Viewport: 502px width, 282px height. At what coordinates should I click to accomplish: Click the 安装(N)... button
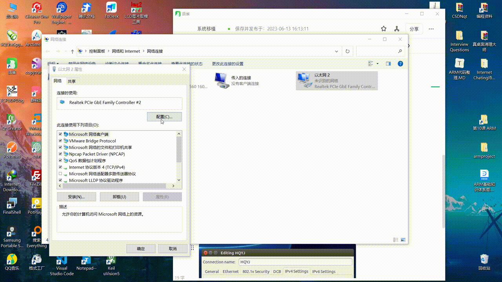76,197
